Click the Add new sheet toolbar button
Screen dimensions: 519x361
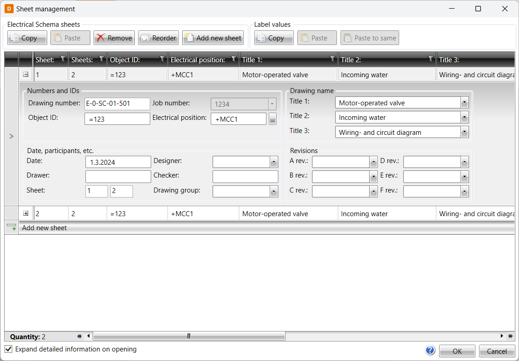point(213,38)
